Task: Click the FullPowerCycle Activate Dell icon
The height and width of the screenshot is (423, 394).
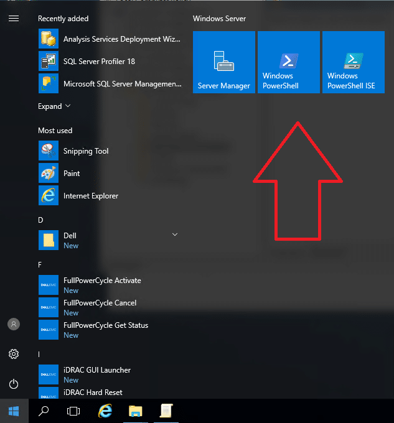Action: pos(49,285)
